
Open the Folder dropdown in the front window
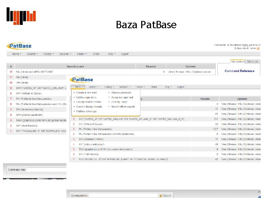[x=140, y=87]
